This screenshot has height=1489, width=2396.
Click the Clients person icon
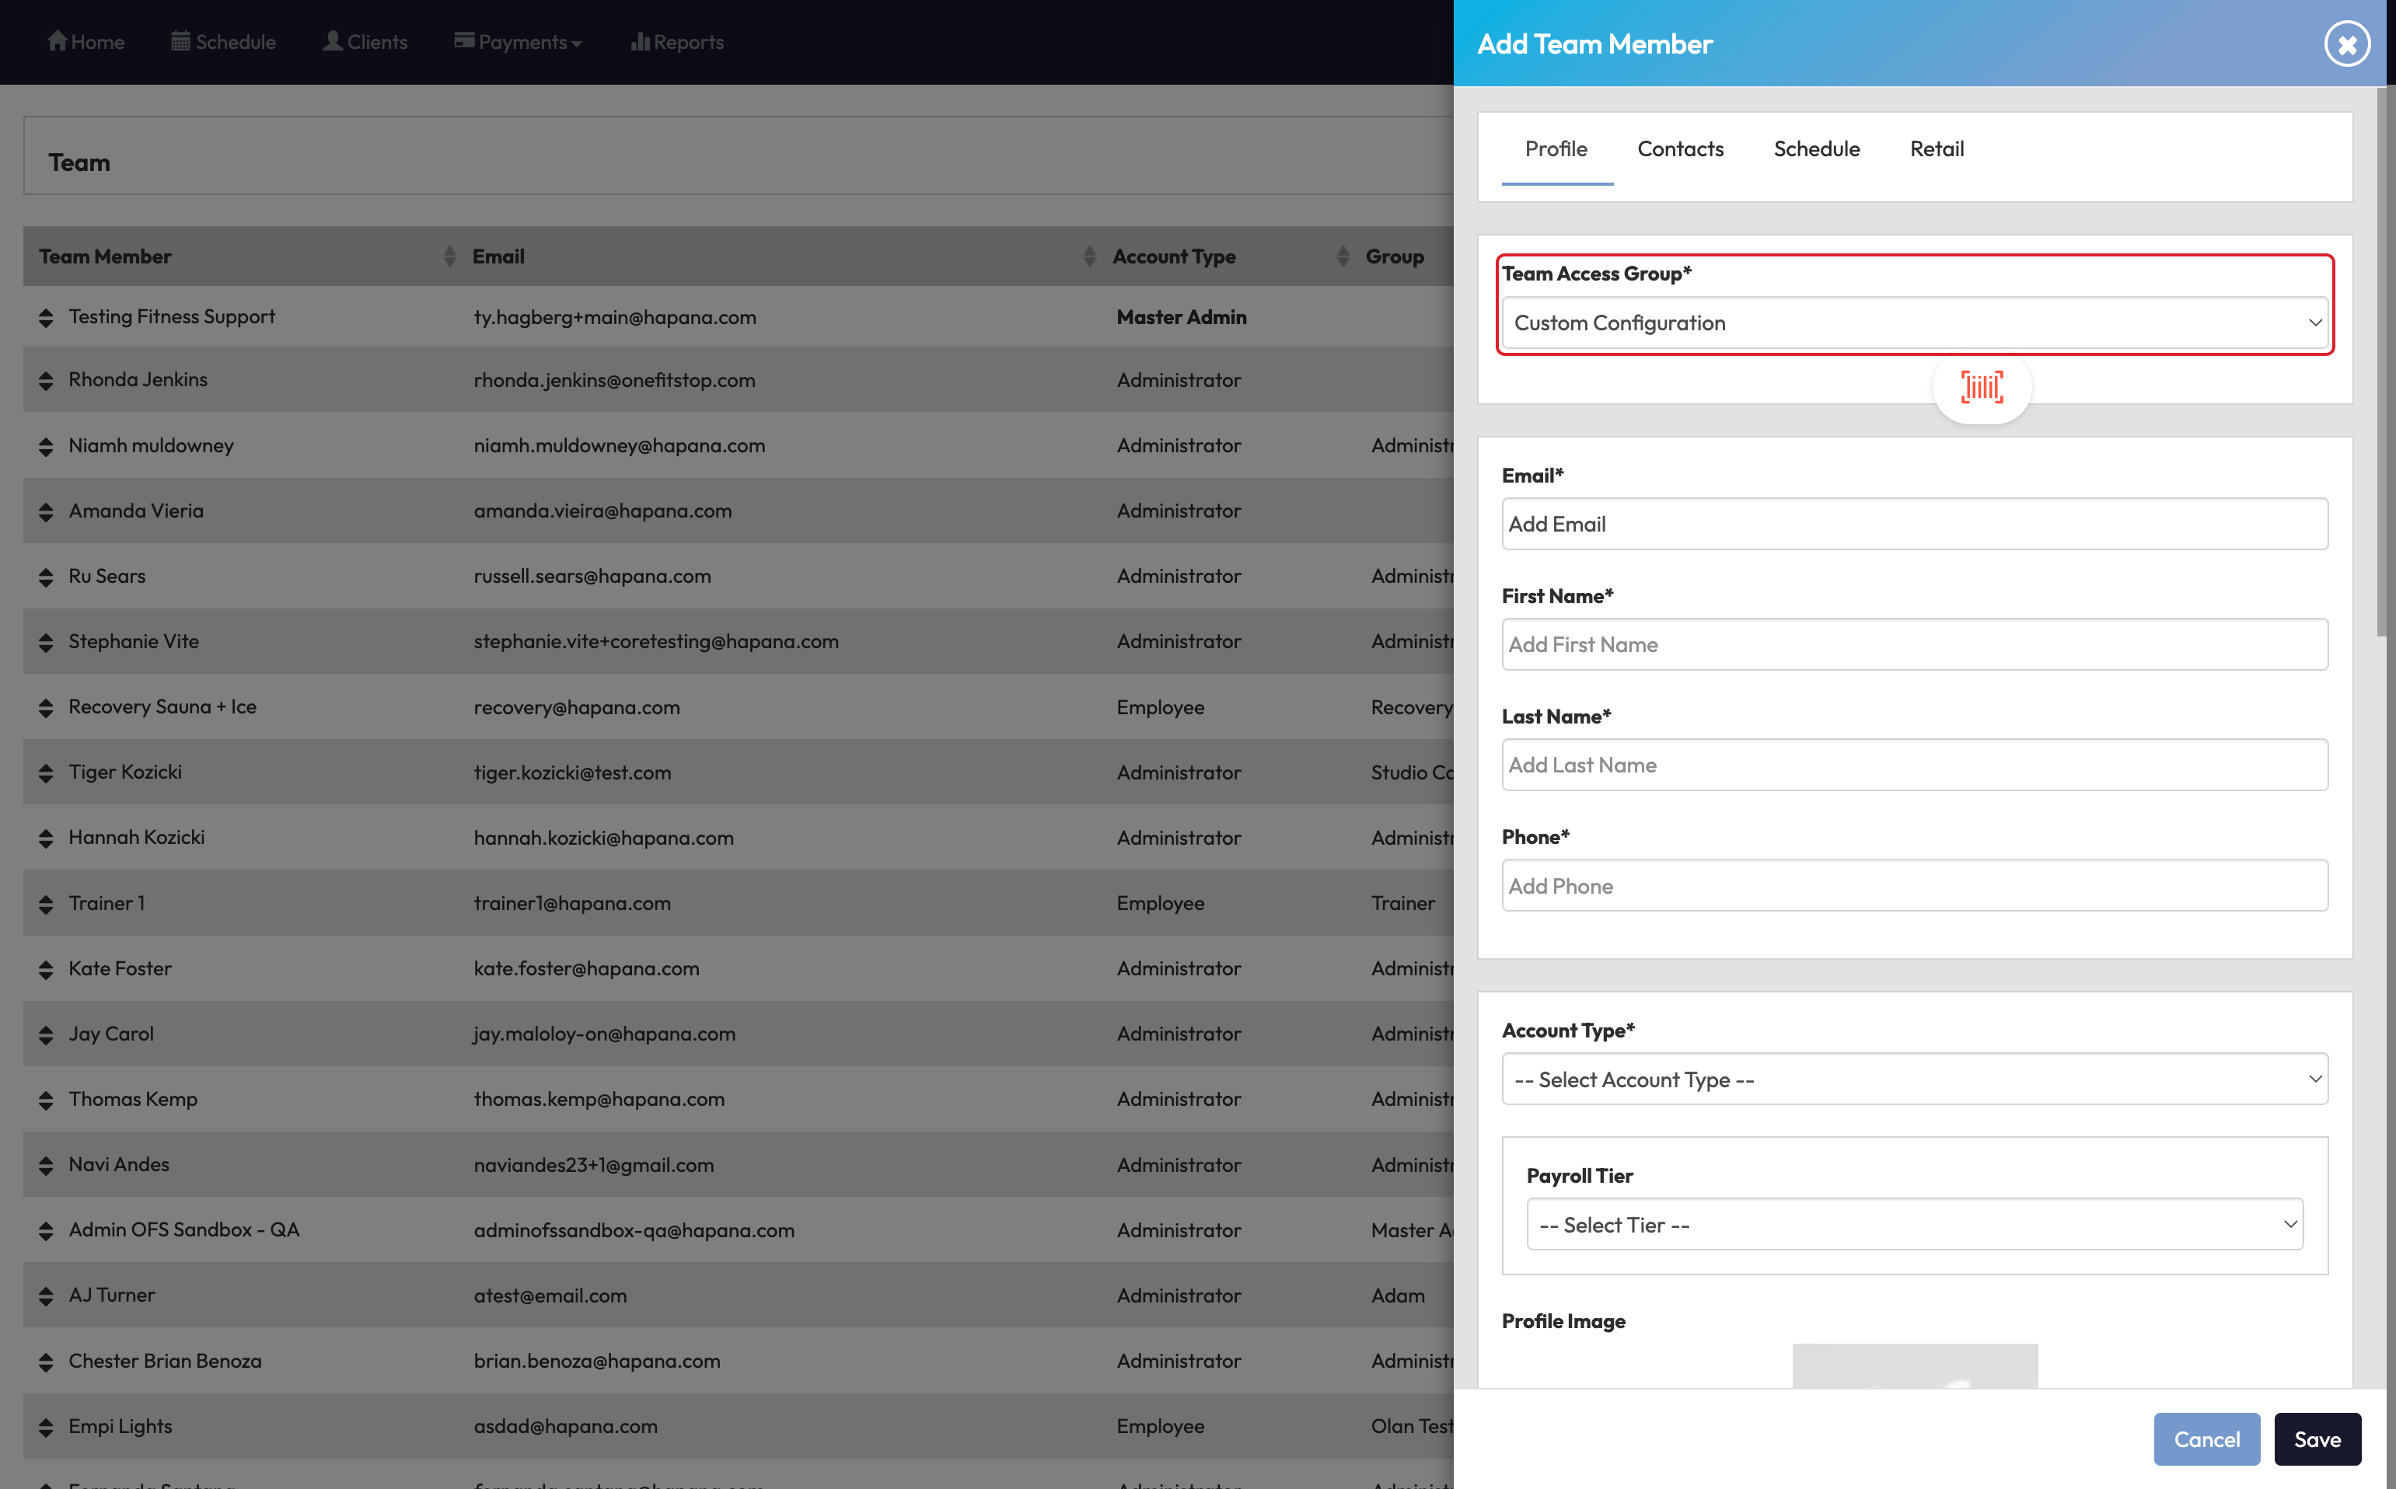point(333,41)
